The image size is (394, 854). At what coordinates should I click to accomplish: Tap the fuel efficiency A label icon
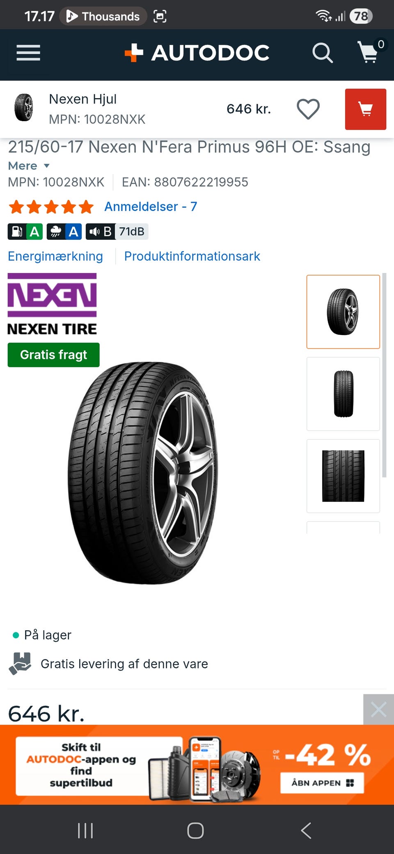click(x=25, y=232)
